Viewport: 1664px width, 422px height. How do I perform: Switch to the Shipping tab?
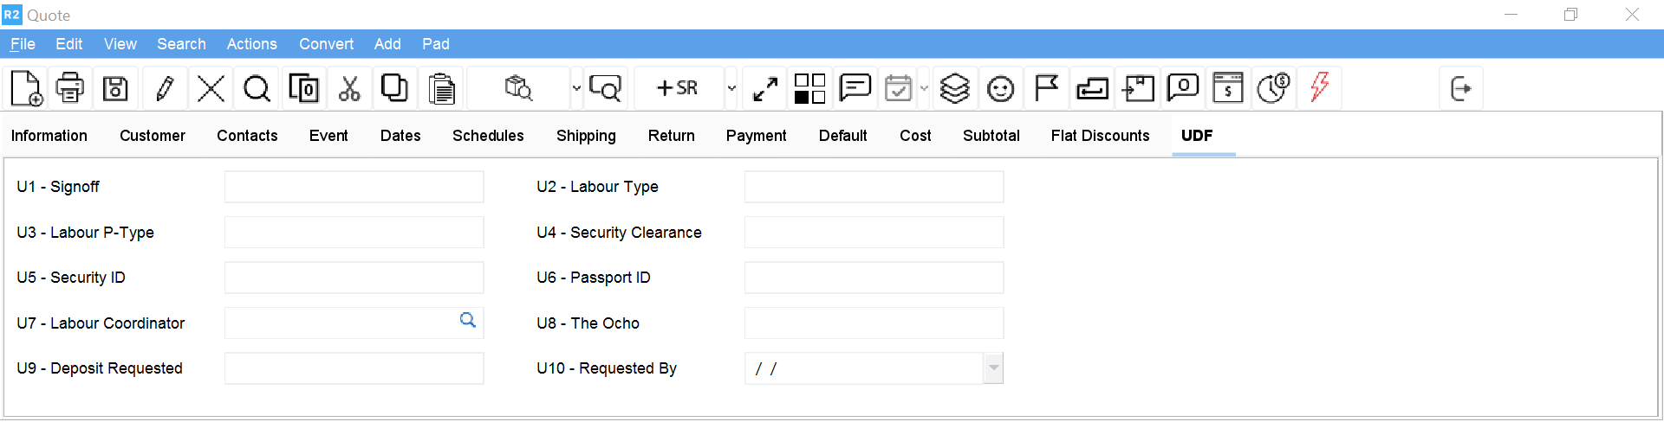pyautogui.click(x=586, y=136)
